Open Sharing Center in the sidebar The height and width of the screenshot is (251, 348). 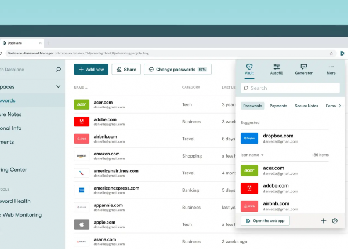(x=13, y=170)
